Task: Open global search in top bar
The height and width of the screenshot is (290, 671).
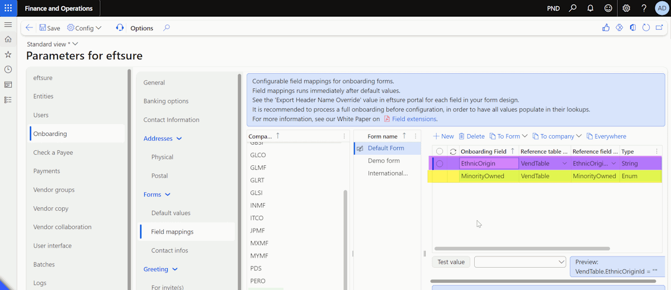Action: 573,8
